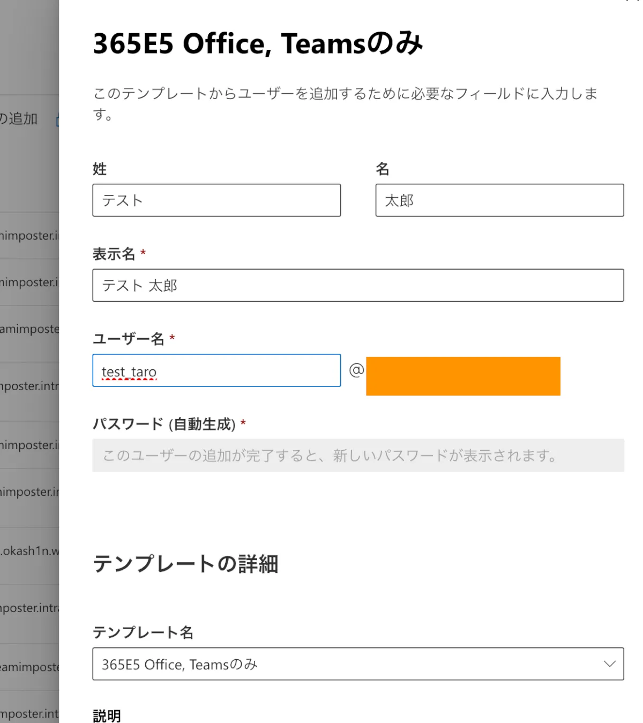Click the orange domain box after @
The width and height of the screenshot is (643, 723).
[x=463, y=376]
